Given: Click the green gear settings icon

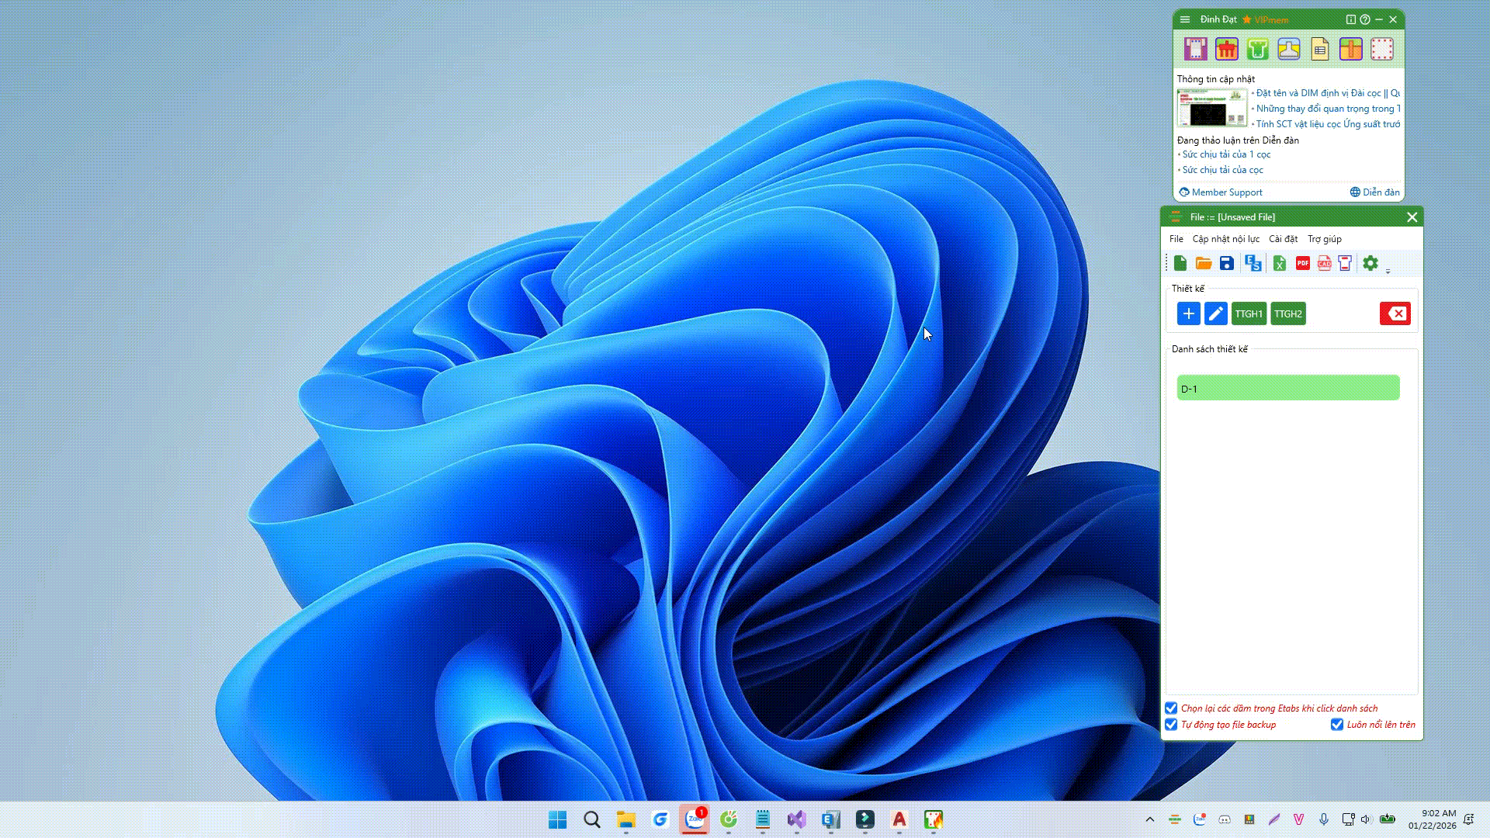Looking at the screenshot, I should 1370,264.
